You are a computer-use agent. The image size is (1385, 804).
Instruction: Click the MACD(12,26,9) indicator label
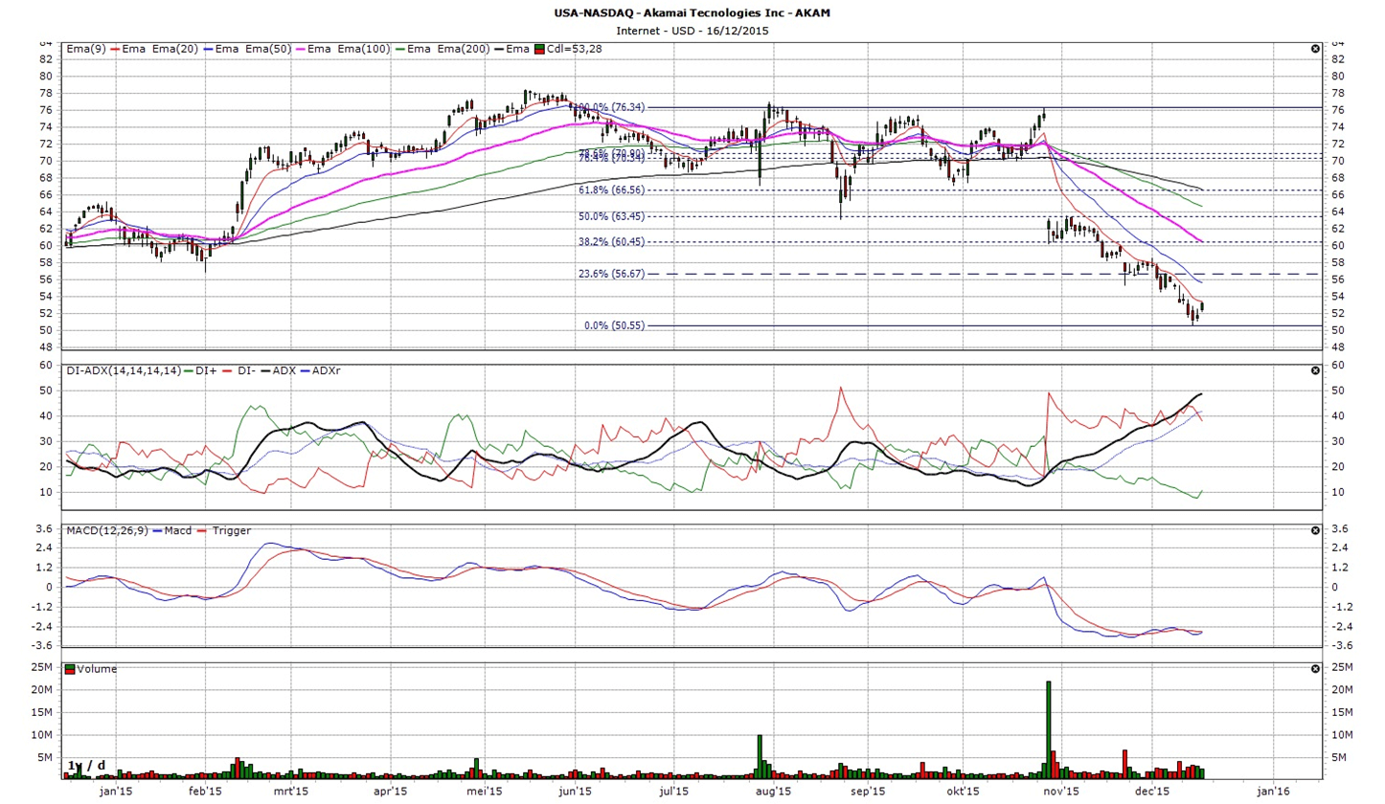pyautogui.click(x=106, y=530)
